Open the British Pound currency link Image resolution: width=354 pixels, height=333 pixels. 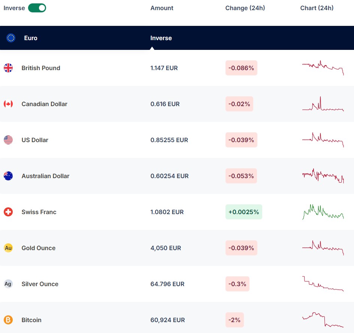pos(41,68)
